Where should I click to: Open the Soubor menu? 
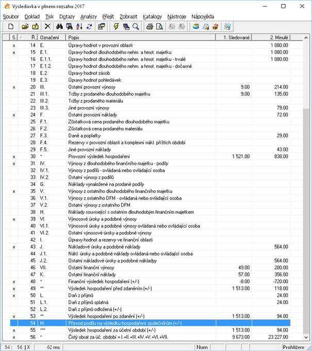point(11,16)
